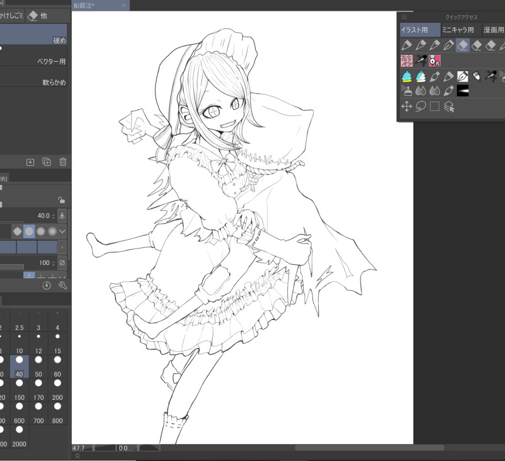Select the Rectangle marquee tool
Viewport: 505px width, 461px height.
point(435,106)
